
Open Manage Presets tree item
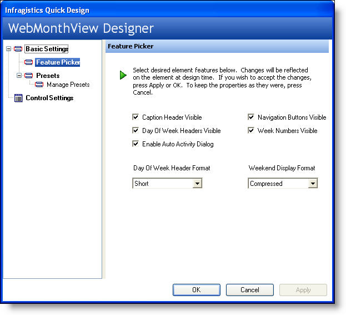click(68, 85)
